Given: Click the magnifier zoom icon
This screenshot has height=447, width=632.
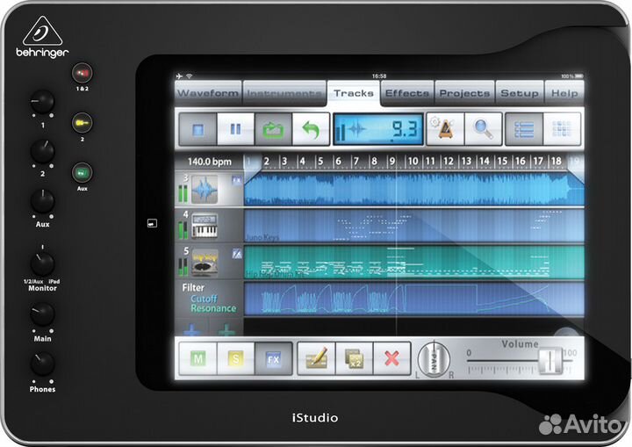Looking at the screenshot, I should click(x=483, y=129).
